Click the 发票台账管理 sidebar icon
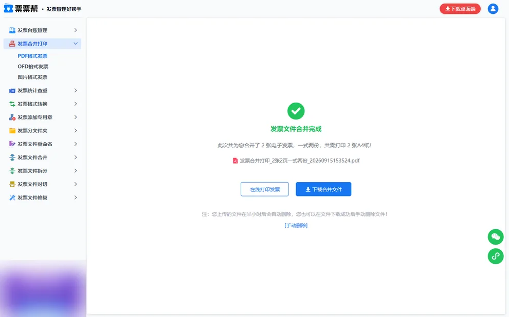The width and height of the screenshot is (509, 317). [x=12, y=30]
